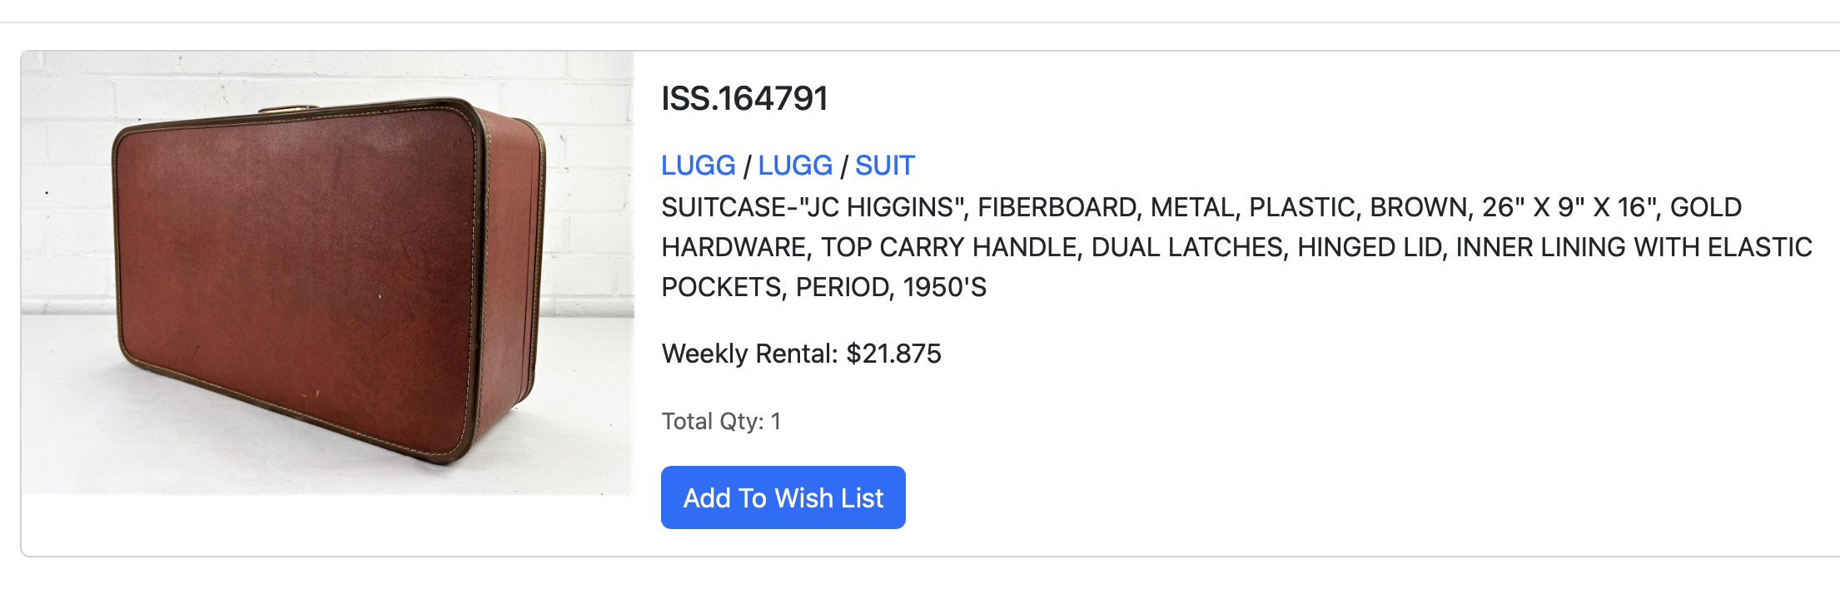
Task: Click the 1950'S period text
Action: 944,287
